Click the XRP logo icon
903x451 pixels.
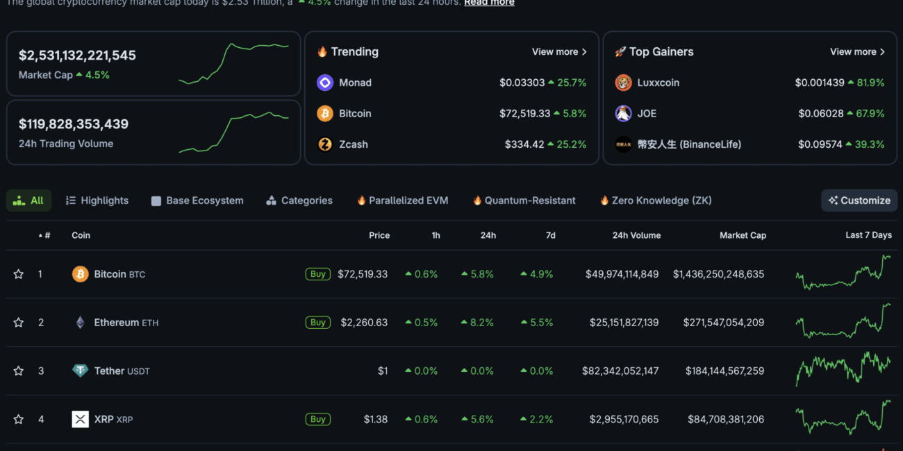click(x=81, y=419)
